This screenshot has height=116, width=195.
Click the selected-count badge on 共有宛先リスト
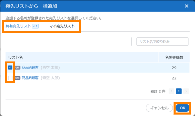tap(35, 26)
